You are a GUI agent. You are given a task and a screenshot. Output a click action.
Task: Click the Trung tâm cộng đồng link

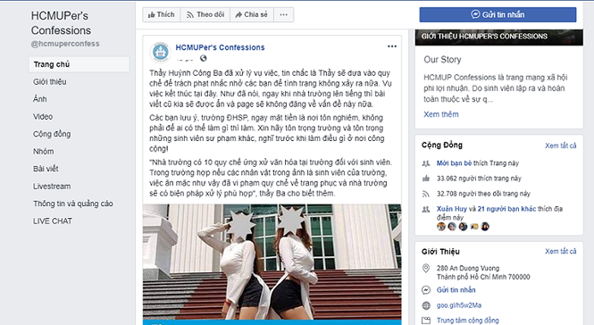click(467, 321)
